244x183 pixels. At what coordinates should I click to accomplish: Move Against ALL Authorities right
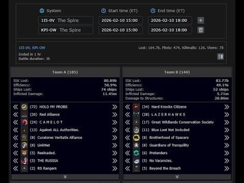(x=115, y=130)
